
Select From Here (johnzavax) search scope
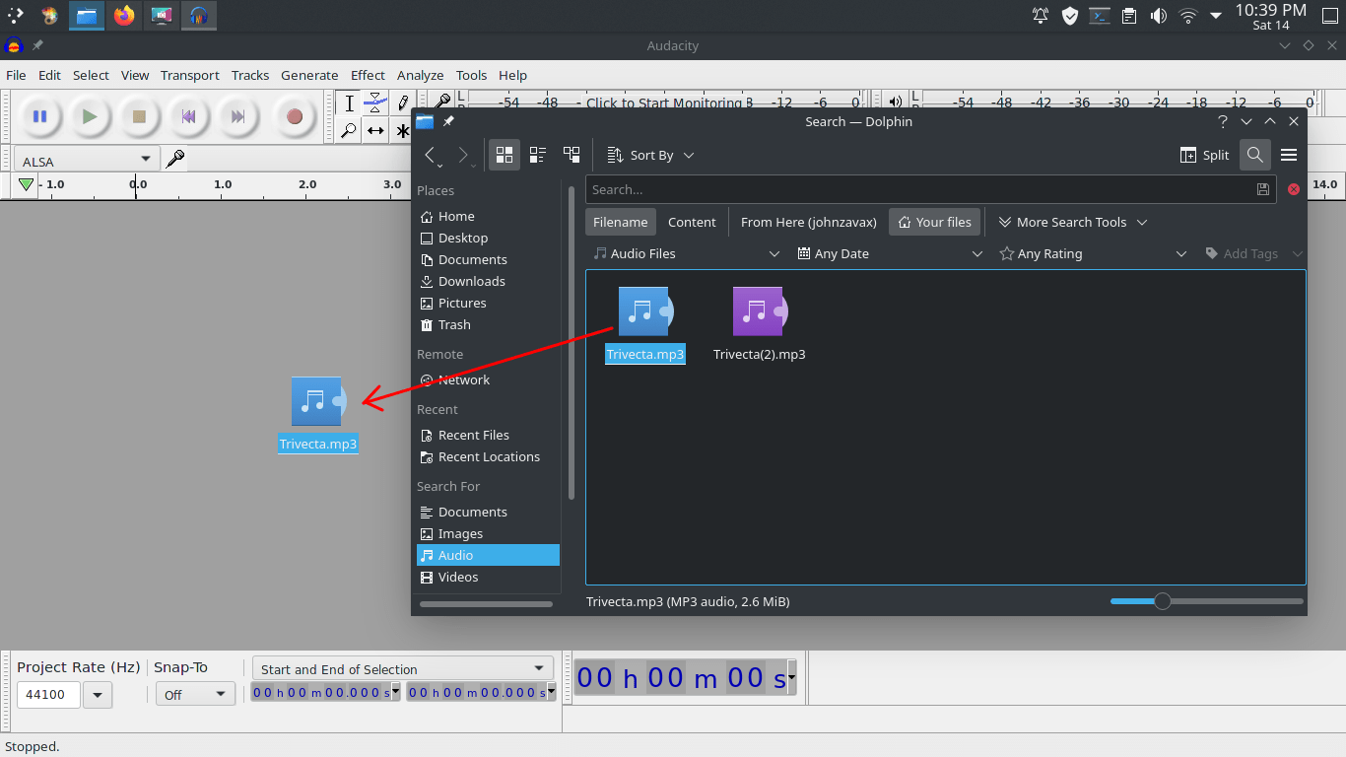pos(809,222)
